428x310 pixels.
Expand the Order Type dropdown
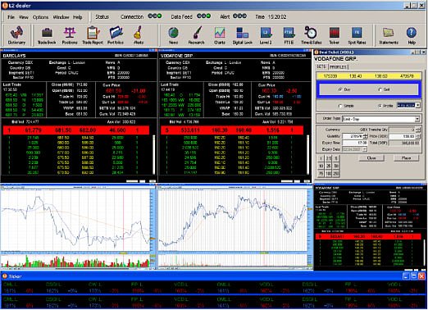point(417,119)
